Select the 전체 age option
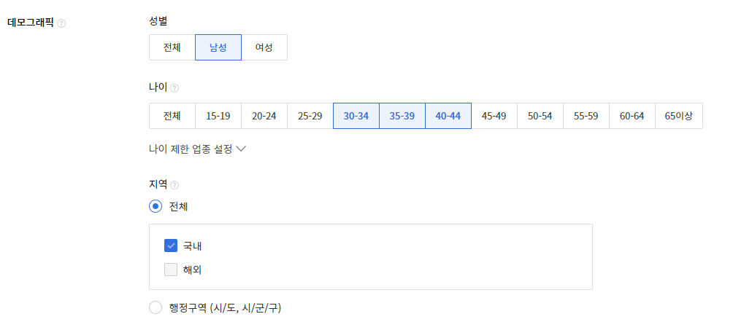Viewport: 733px width, 330px height. click(x=172, y=116)
